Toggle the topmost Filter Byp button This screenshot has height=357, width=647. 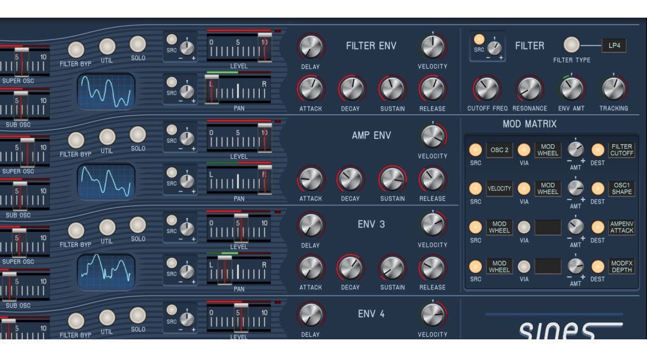[76, 50]
